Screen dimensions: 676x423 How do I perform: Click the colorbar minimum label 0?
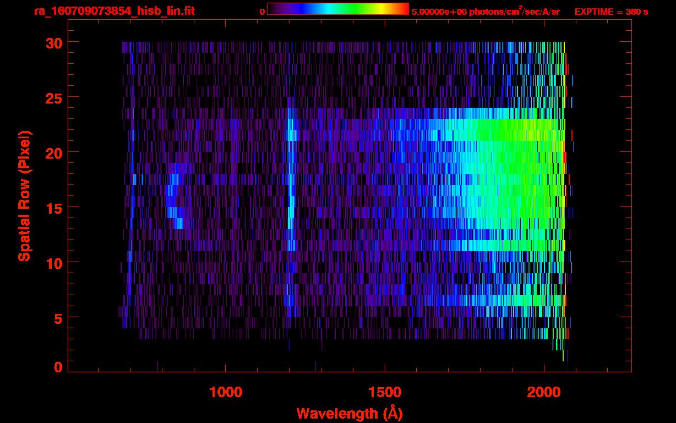(x=262, y=12)
